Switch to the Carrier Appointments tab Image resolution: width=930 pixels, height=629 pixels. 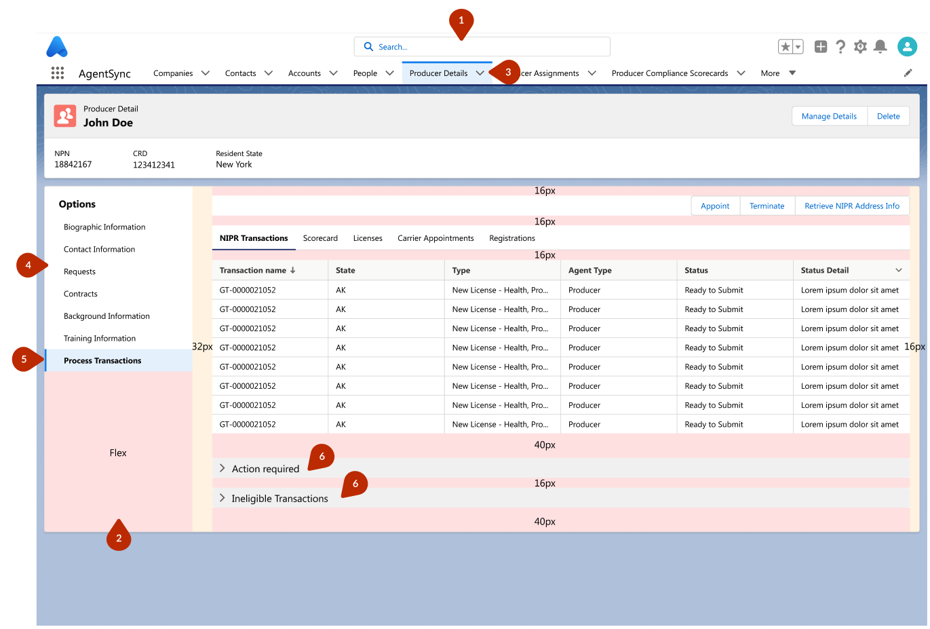435,238
